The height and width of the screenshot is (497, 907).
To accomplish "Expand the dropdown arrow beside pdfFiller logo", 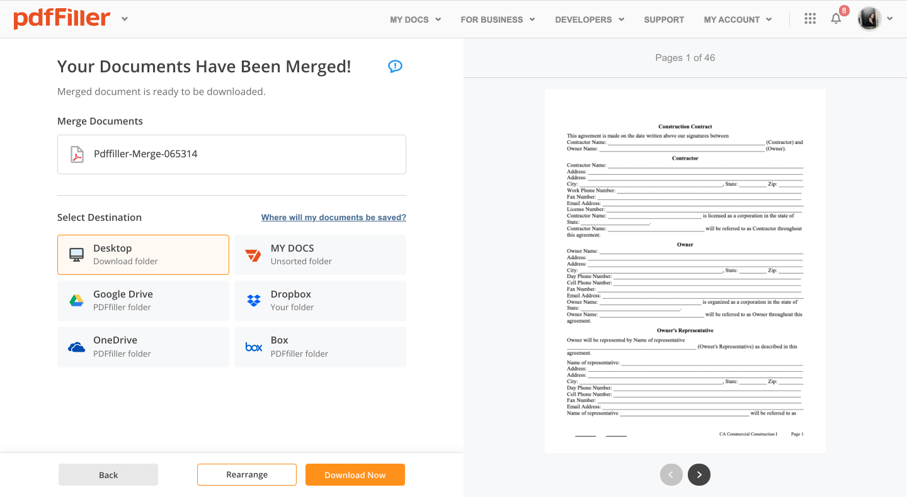I will tap(125, 19).
